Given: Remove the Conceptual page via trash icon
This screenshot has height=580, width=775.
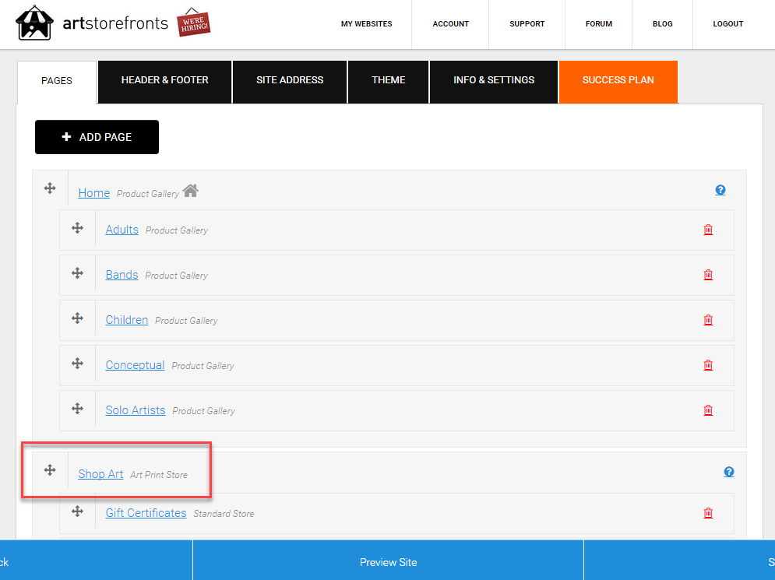Looking at the screenshot, I should pyautogui.click(x=708, y=365).
